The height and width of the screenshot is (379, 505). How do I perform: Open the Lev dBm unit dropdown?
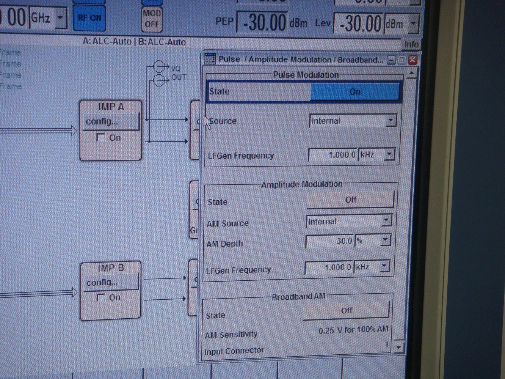coord(413,24)
